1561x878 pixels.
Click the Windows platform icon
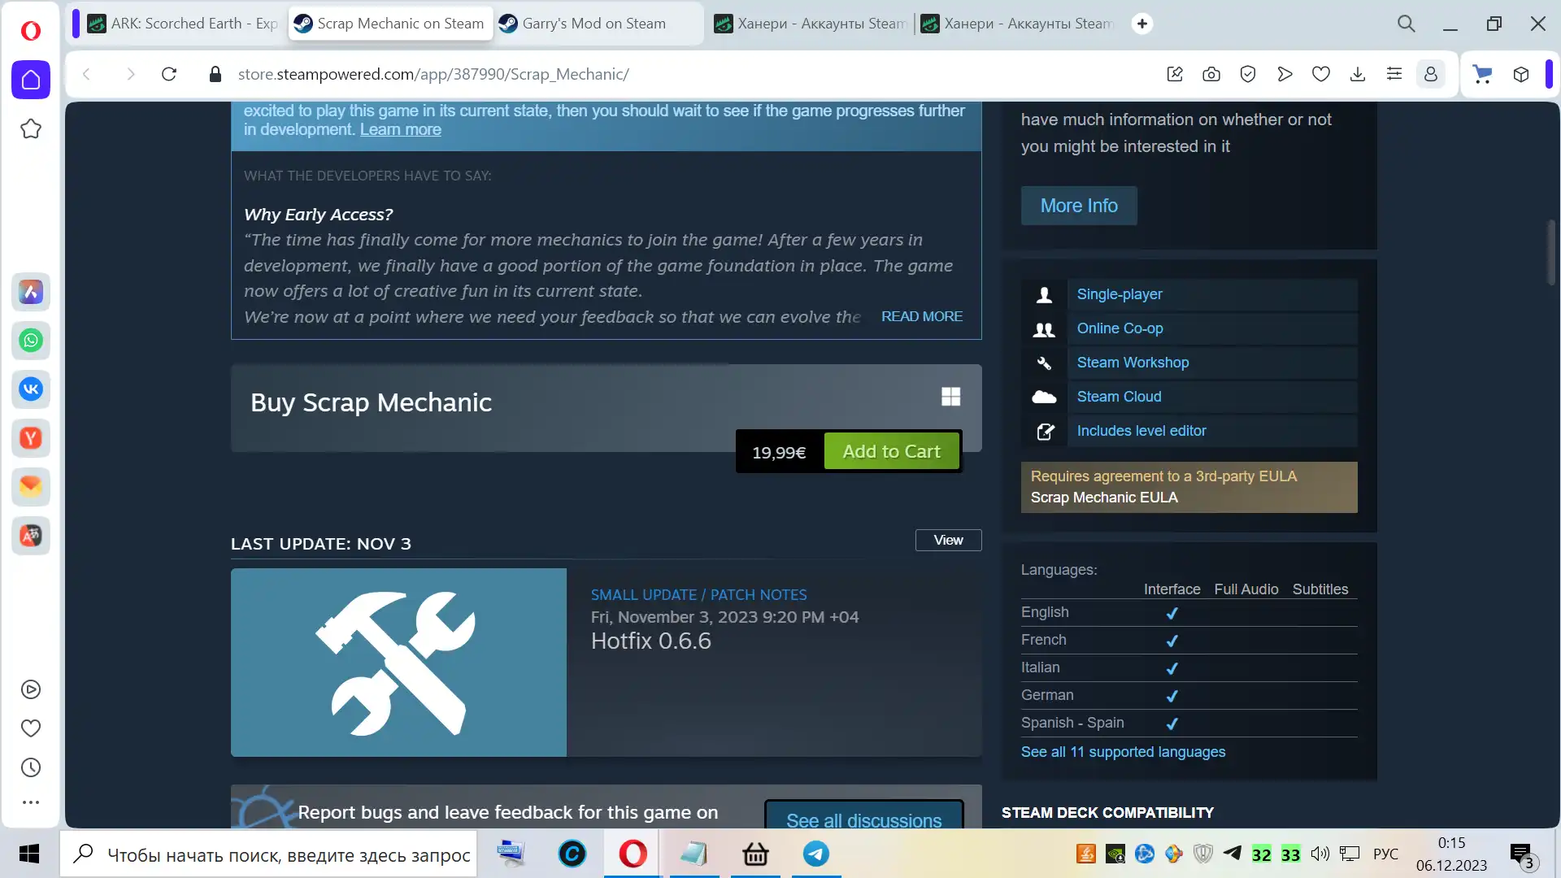tap(950, 397)
